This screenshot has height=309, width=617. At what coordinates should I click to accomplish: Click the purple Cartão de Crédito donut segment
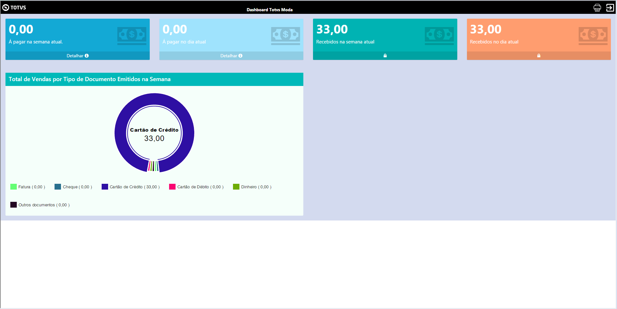pos(155,99)
